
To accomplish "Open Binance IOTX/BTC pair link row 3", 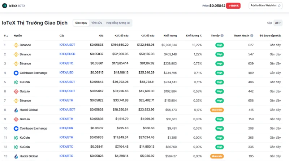I will click(66, 63).
